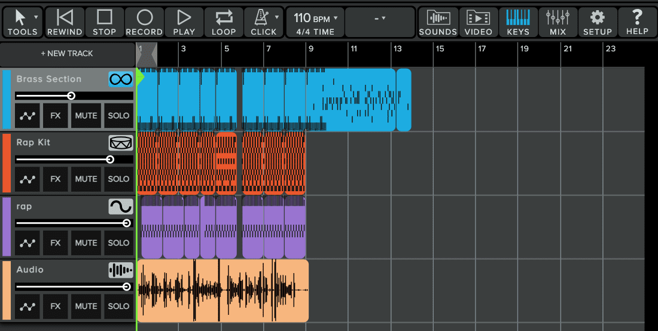Show the Keys keyboard panel
The width and height of the screenshot is (658, 331).
517,22
